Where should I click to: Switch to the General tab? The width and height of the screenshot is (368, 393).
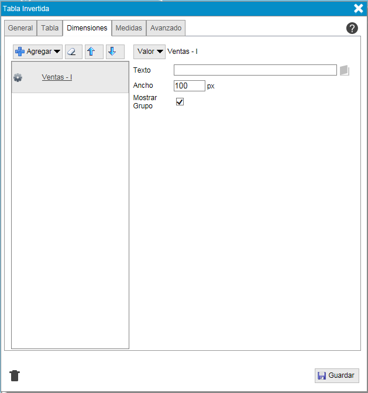click(20, 28)
